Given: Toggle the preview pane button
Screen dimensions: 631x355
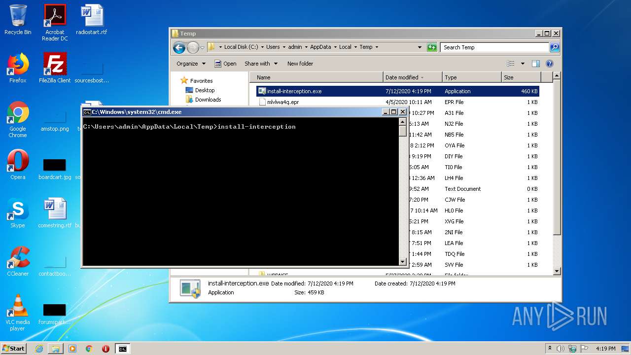Looking at the screenshot, I should tap(536, 64).
